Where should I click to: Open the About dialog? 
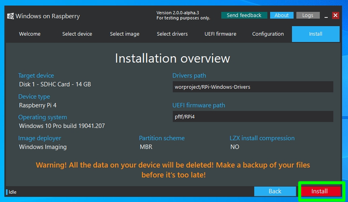[x=282, y=15]
